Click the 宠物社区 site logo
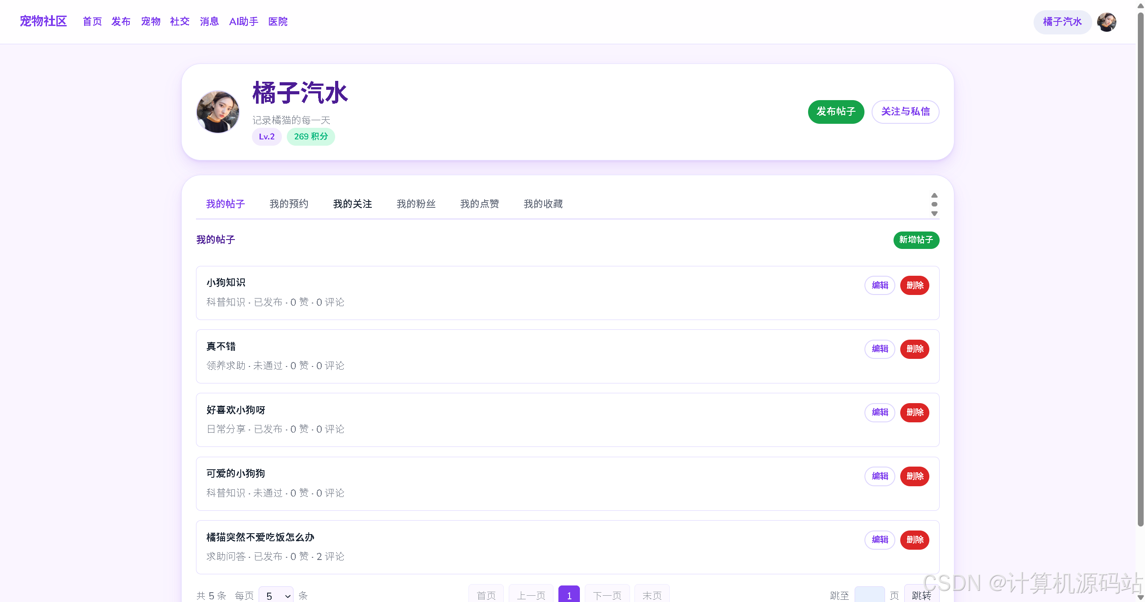This screenshot has width=1145, height=602. click(43, 21)
